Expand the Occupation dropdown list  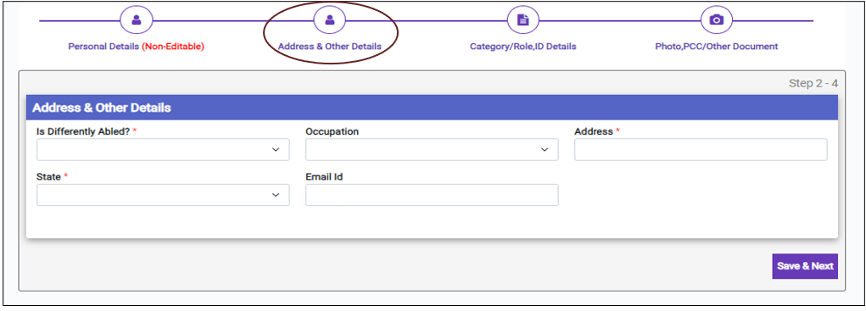432,149
